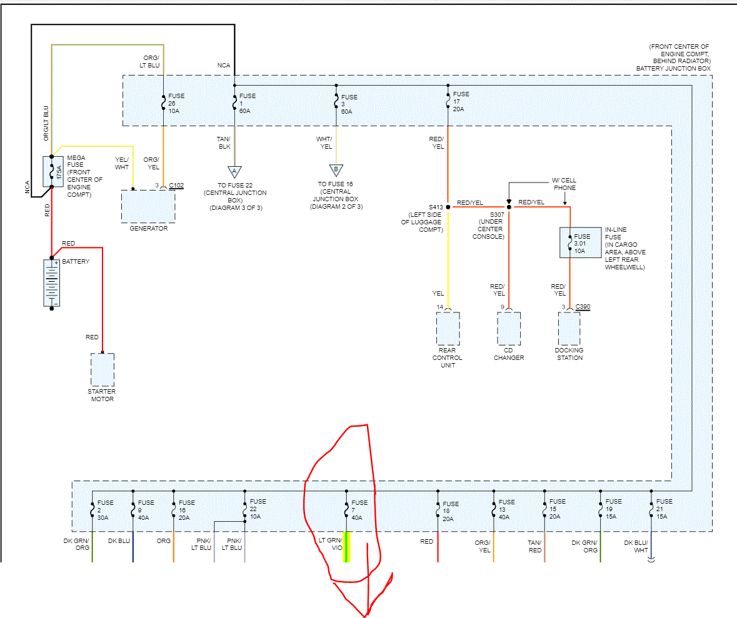Viewport: 737px width, 618px height.
Task: Click the TAN/BLK wire label
Action: pos(224,143)
